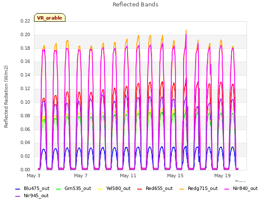Click the 0.02 y-axis tick label

pos(25,156)
